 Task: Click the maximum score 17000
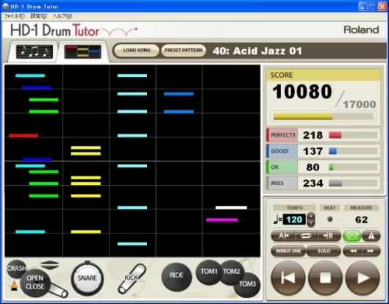coord(360,104)
